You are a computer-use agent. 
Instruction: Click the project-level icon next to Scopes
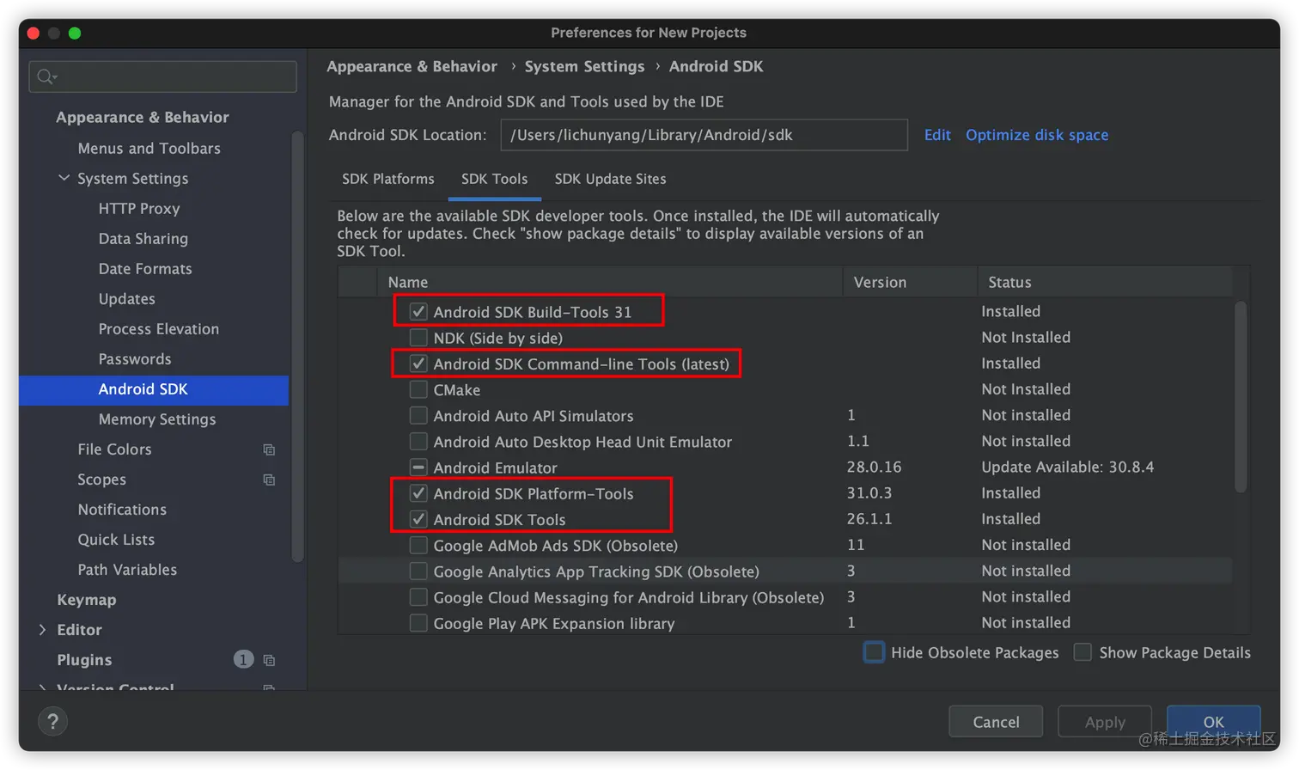(x=269, y=480)
